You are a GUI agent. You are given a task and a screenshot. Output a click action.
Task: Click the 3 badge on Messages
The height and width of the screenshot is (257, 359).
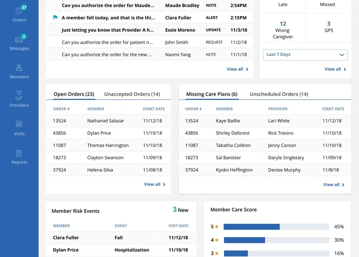click(23, 36)
